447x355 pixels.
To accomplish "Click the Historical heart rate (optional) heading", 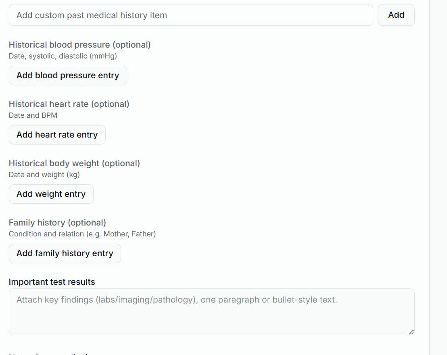I will (69, 104).
